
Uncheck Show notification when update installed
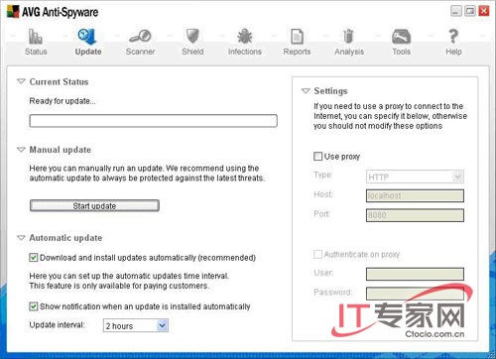pos(34,306)
